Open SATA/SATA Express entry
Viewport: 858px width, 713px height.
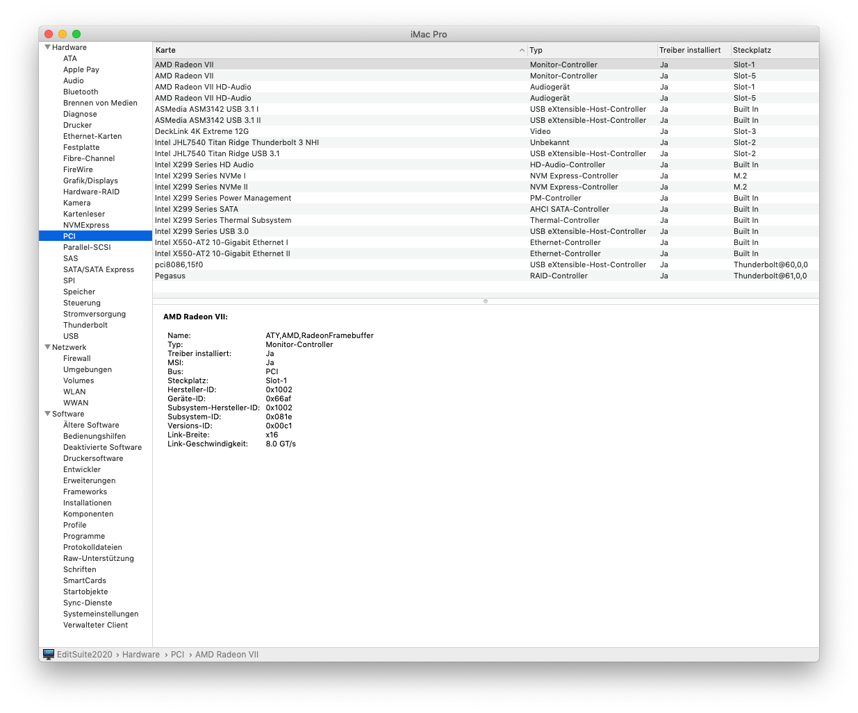99,269
